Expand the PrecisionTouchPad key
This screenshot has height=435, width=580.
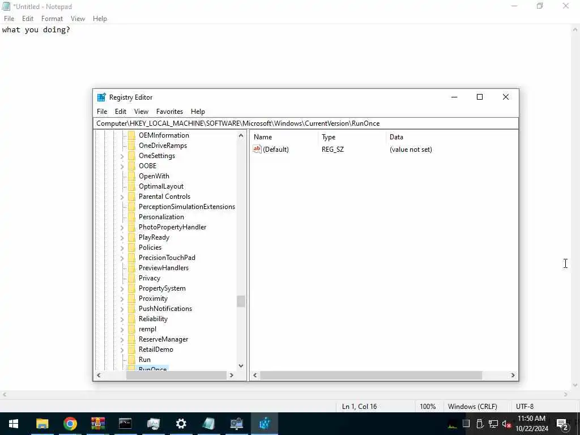coord(122,258)
